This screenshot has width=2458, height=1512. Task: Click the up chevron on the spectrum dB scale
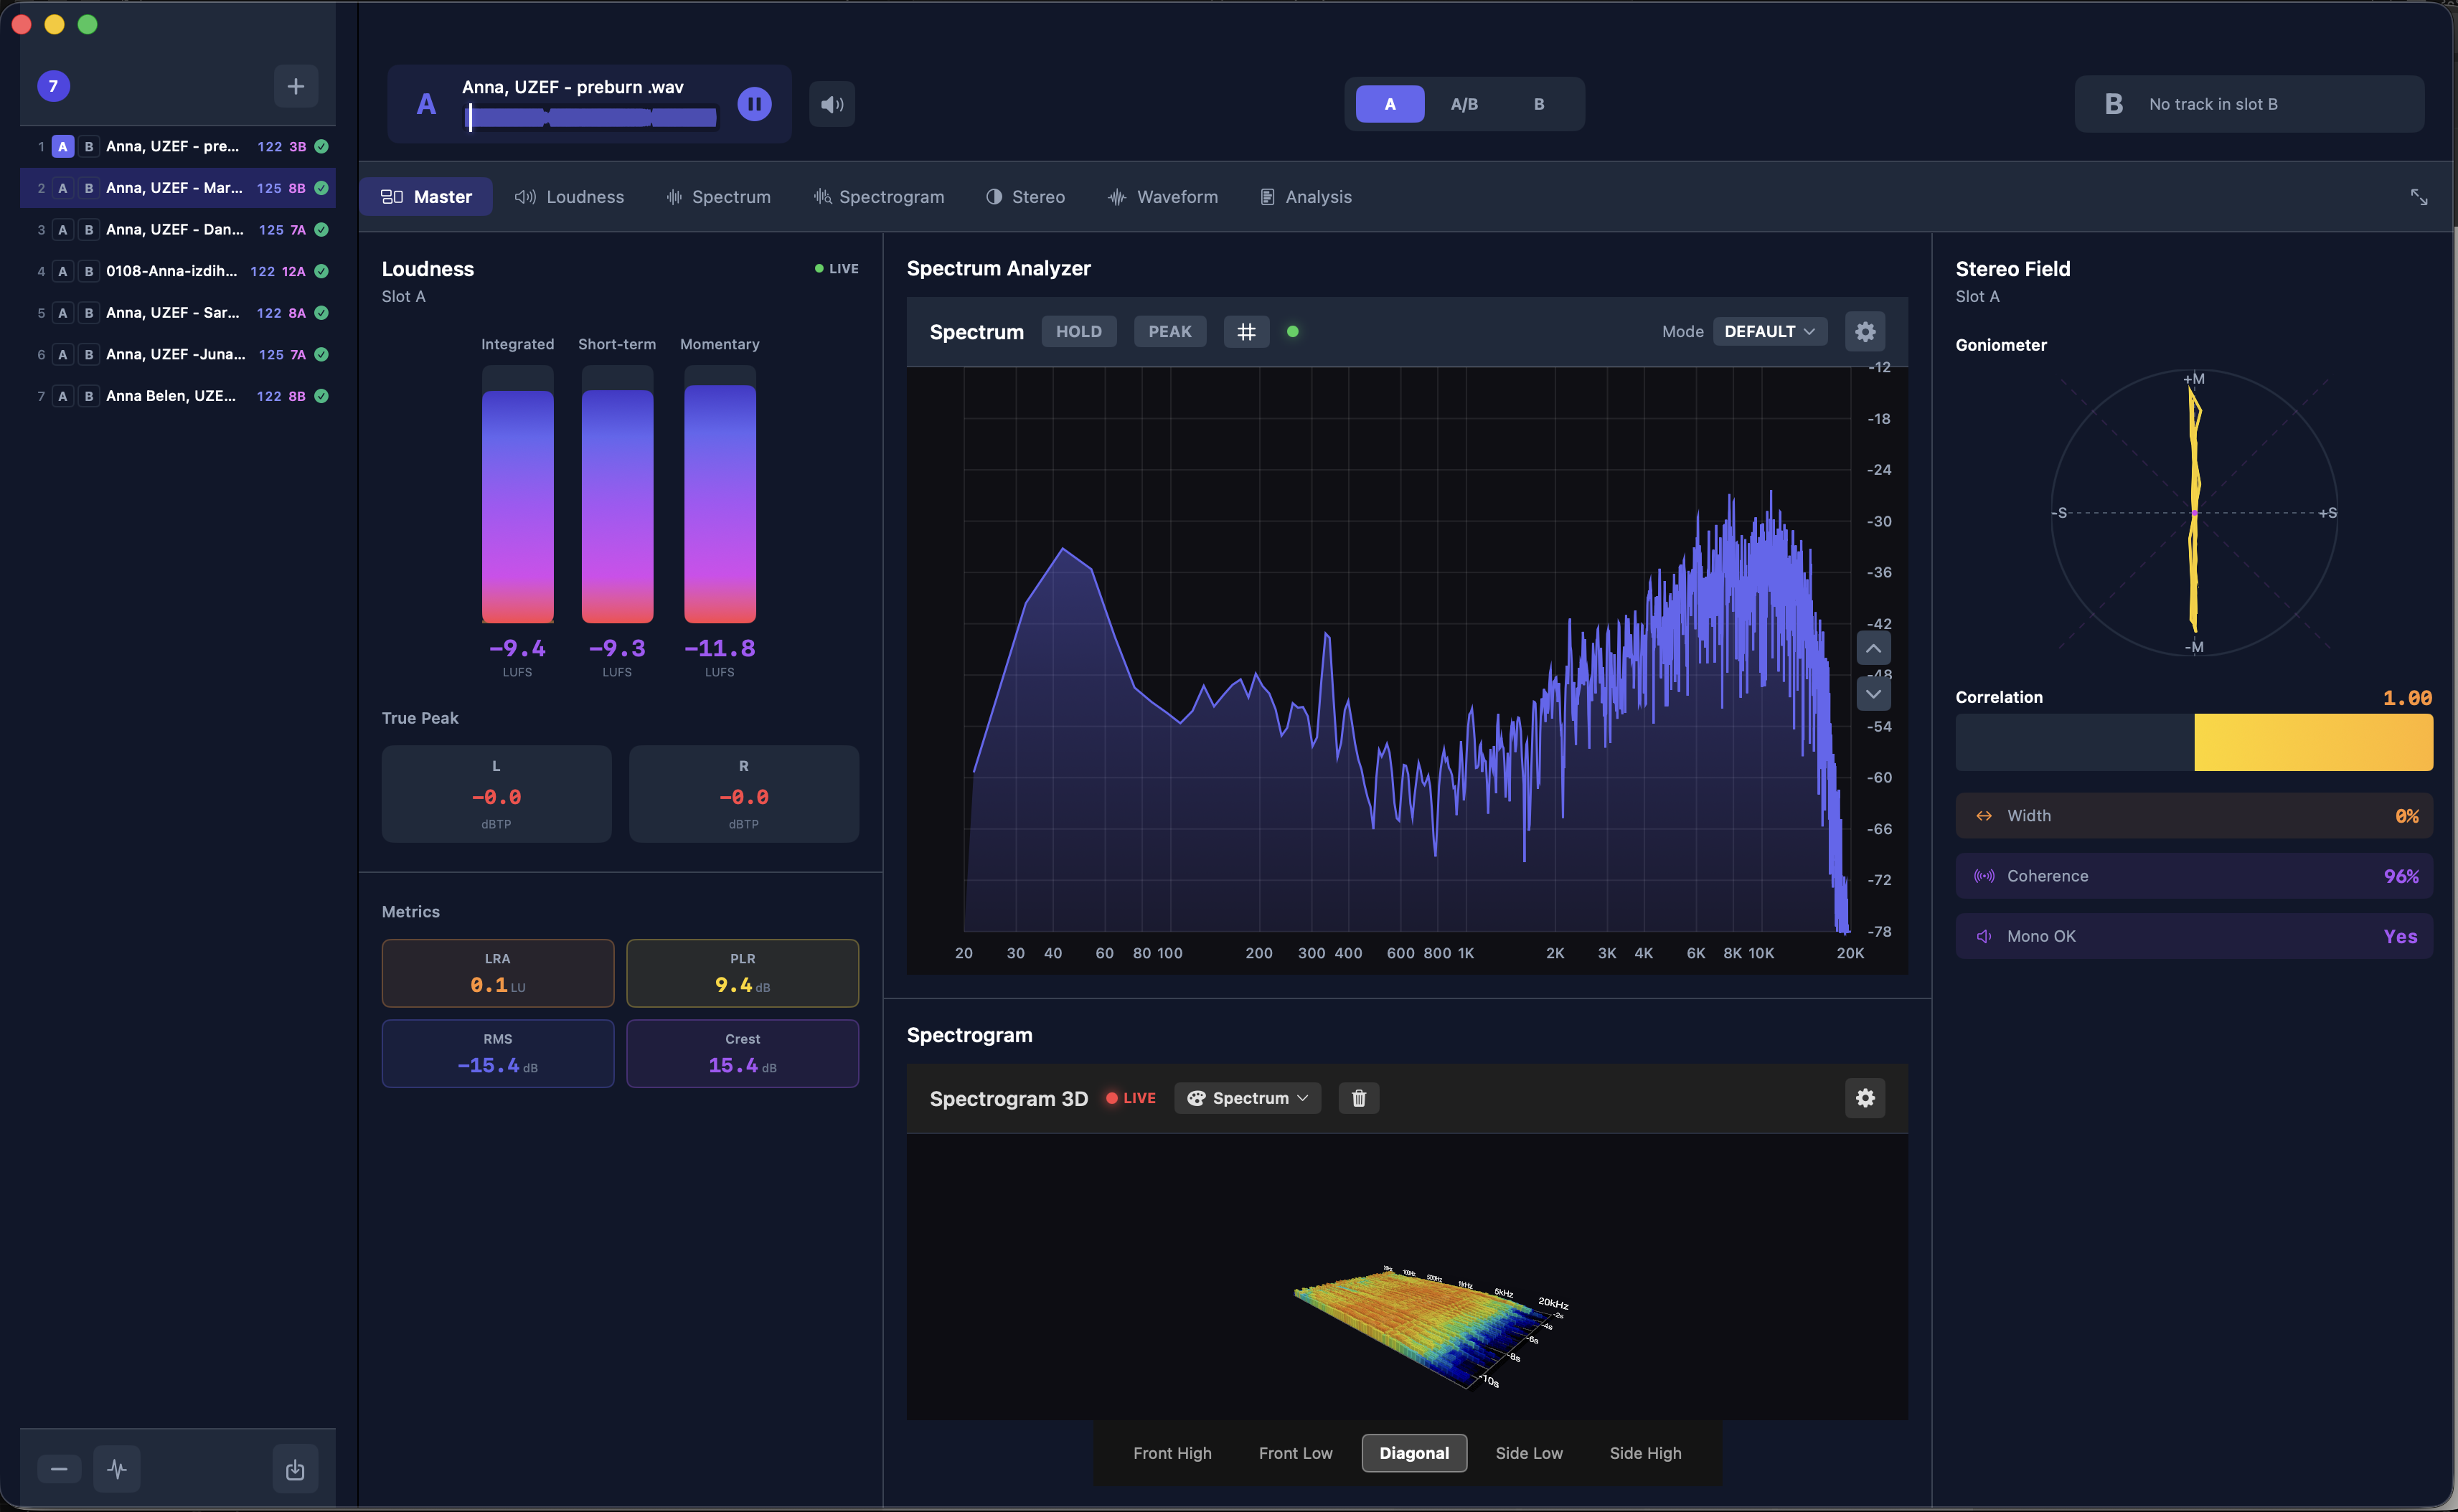click(x=1874, y=648)
